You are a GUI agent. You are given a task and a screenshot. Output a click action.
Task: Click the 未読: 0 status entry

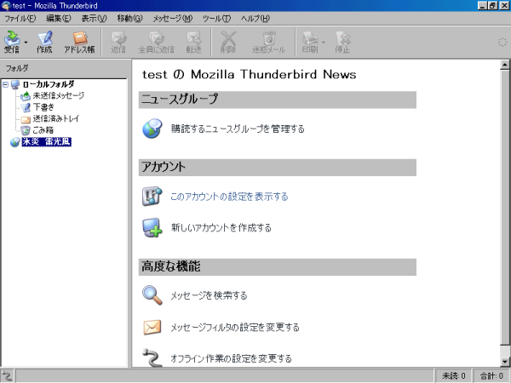pos(453,376)
